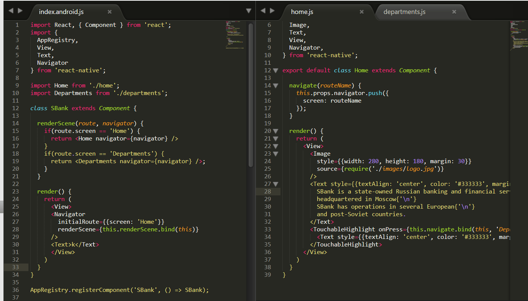
Task: Click "} from 'react-native';" in home.js
Action: tap(320, 55)
